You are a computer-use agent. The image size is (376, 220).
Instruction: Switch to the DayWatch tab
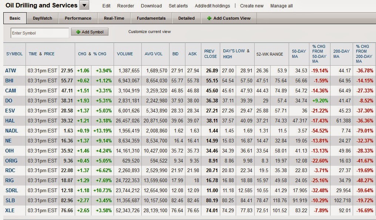tap(43, 18)
